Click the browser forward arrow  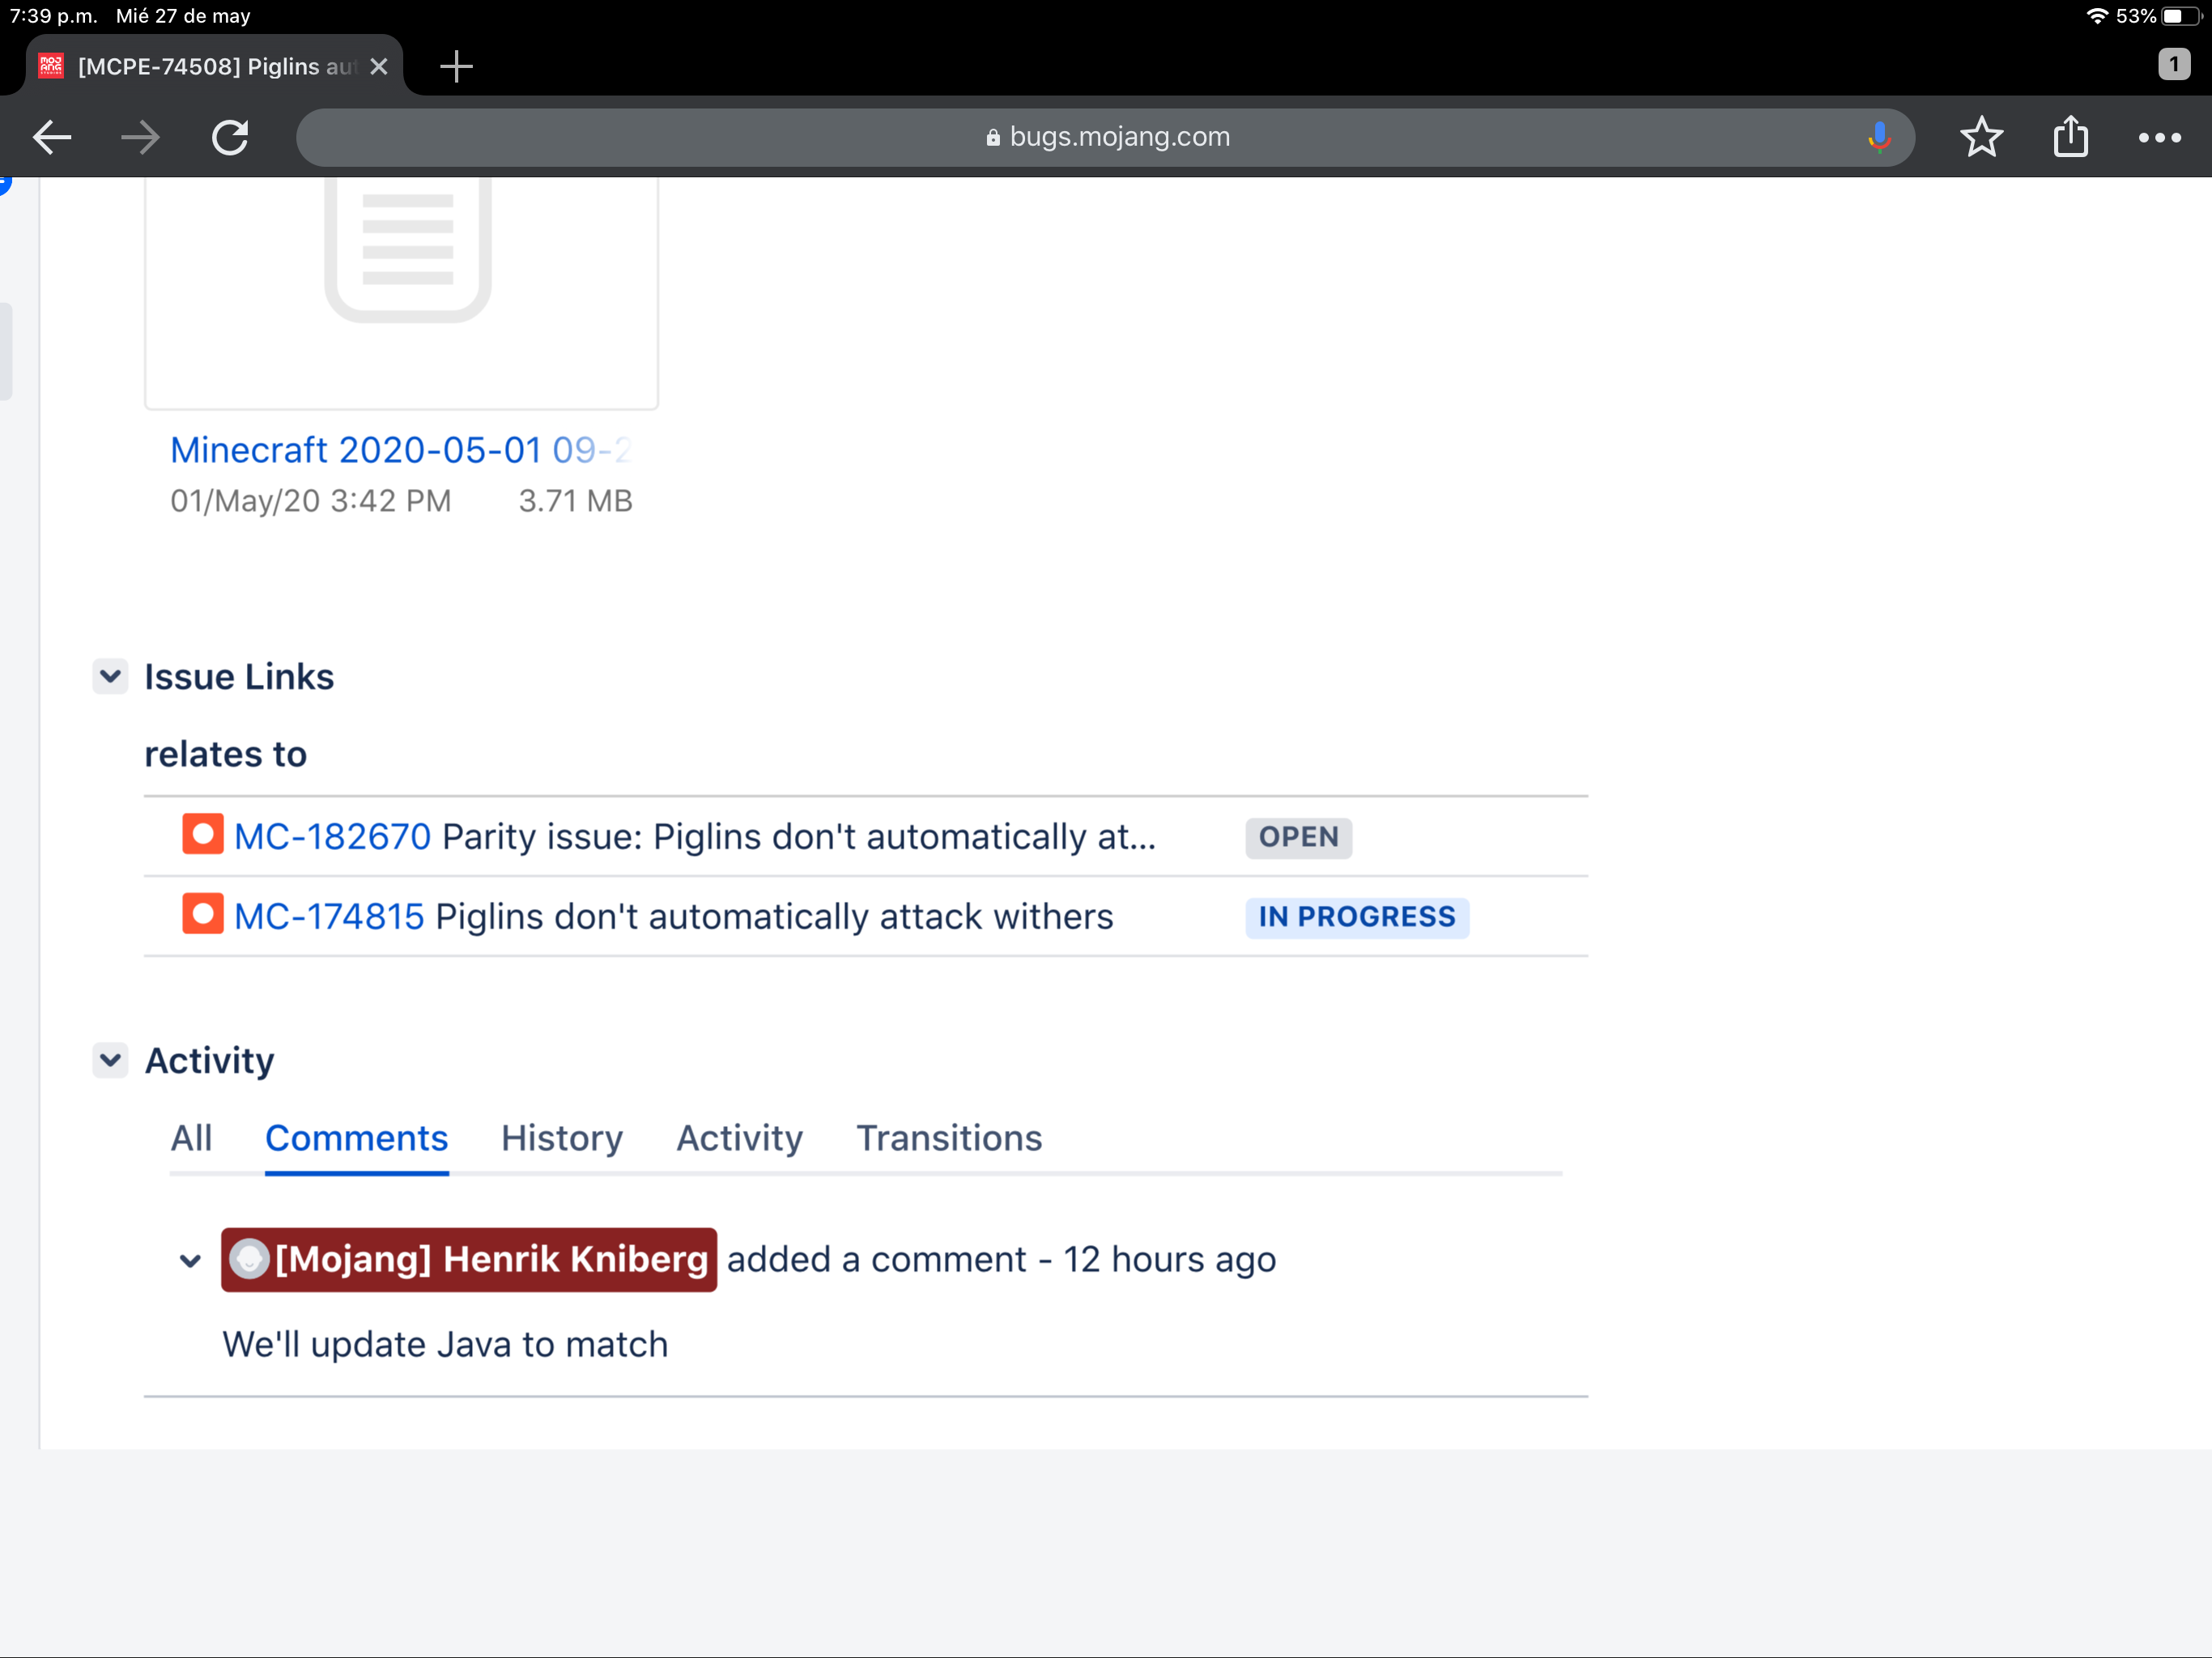(140, 137)
